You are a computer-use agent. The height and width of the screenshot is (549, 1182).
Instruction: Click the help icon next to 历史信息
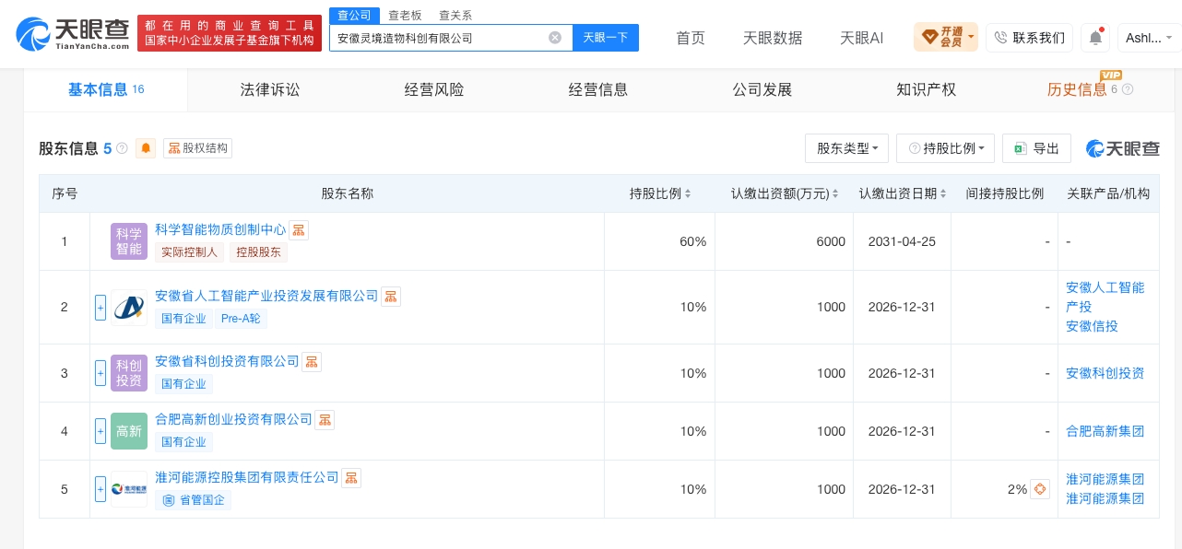(1128, 90)
